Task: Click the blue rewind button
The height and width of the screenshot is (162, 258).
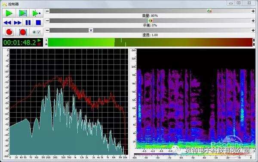Action: [7, 23]
